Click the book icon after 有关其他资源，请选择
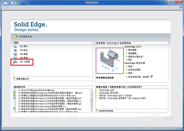 click(151, 76)
